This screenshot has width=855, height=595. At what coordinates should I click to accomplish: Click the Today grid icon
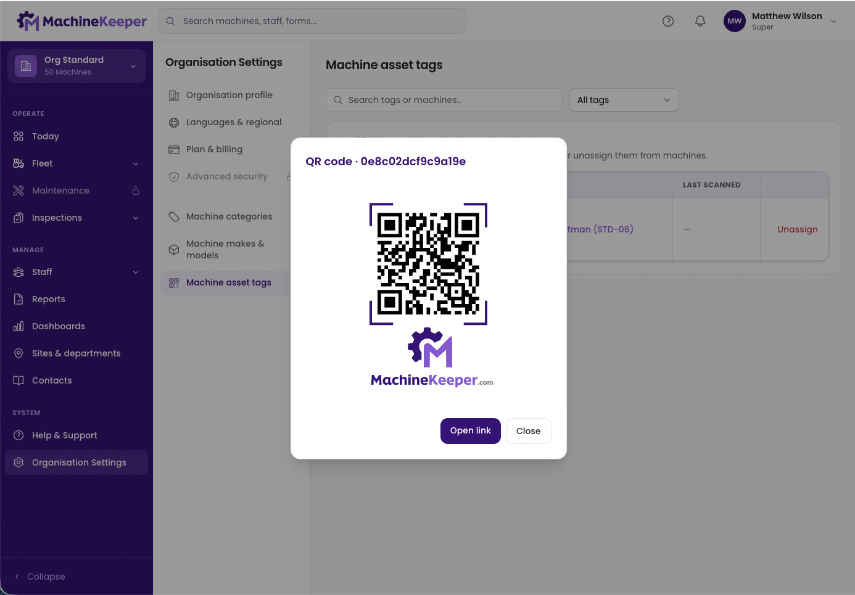point(19,136)
